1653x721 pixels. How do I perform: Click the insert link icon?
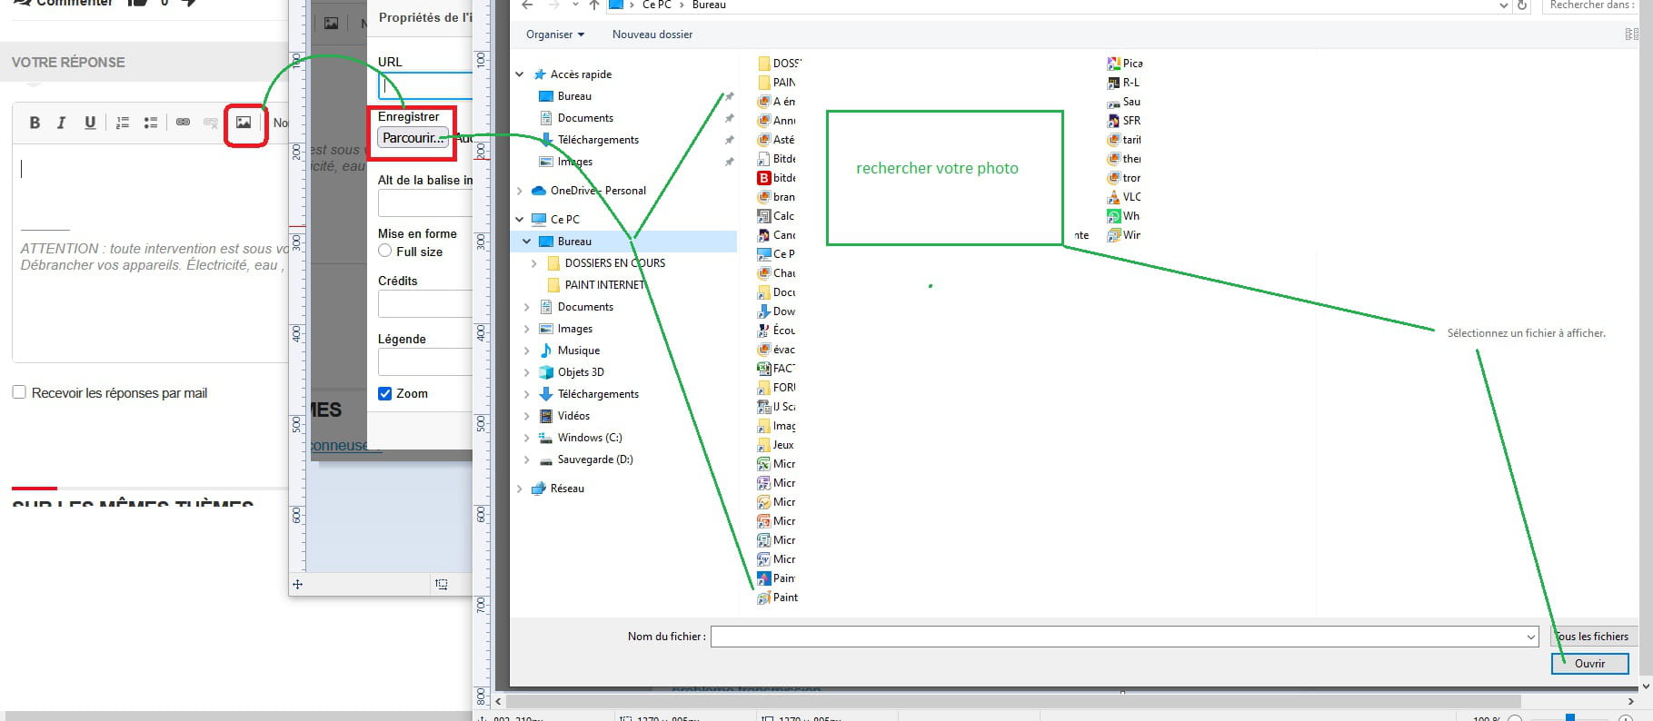[183, 123]
